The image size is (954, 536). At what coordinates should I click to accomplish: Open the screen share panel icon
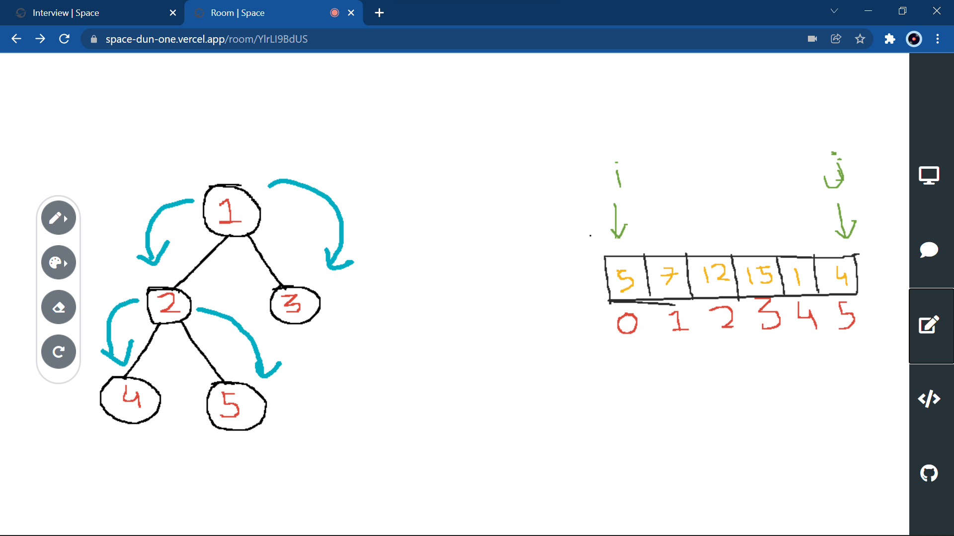pos(929,176)
